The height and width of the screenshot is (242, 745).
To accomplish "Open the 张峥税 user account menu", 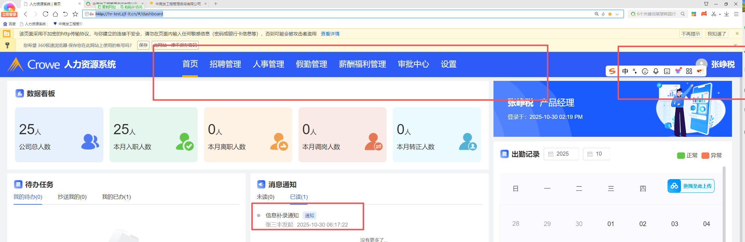I will (x=715, y=64).
